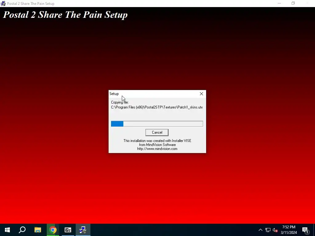Screen dimensions: 315x236
Task: Close the Setup dialog with X
Action: pos(201,94)
